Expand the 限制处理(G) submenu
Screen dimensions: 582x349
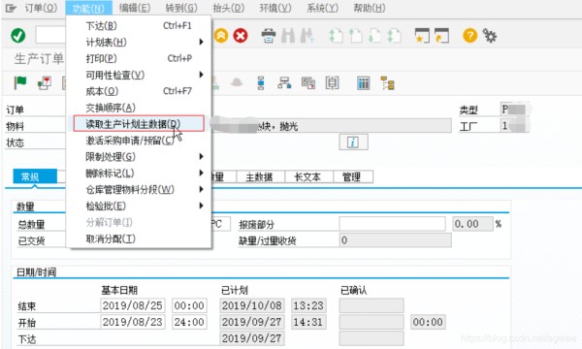point(201,156)
